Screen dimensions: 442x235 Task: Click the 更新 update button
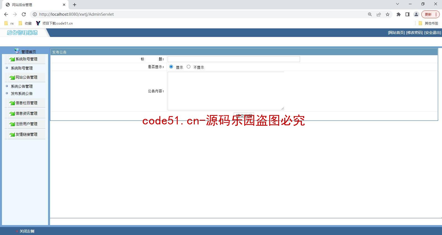[x=428, y=14]
